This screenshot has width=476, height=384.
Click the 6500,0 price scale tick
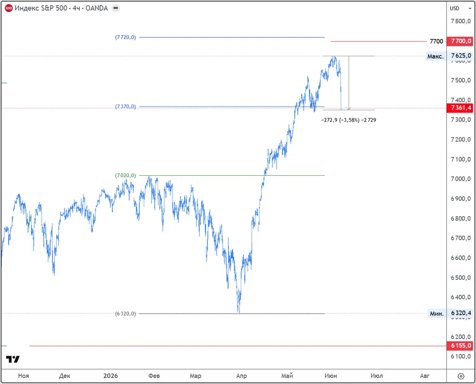[x=461, y=278]
